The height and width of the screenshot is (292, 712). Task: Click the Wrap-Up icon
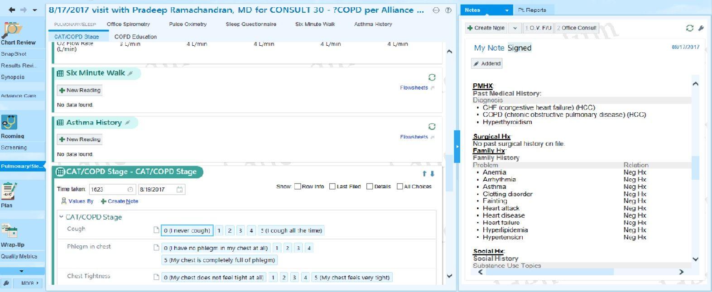tap(9, 231)
